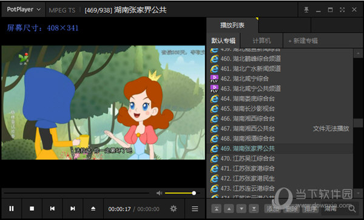364x220 pixels.
Task: Switch to the 默认专辑 tab
Action: coord(223,41)
